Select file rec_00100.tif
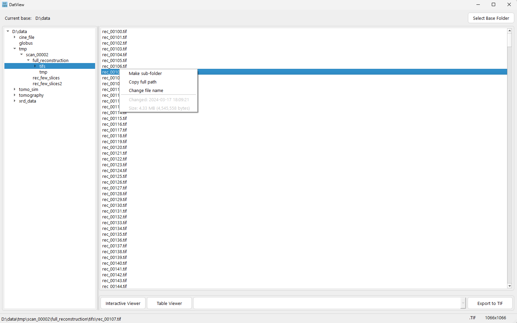 (x=115, y=31)
